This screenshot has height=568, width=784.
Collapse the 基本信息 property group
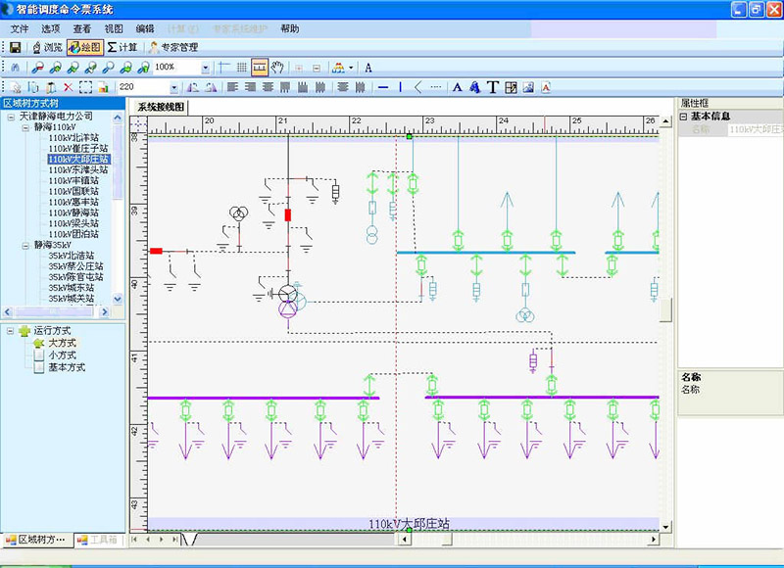[683, 116]
